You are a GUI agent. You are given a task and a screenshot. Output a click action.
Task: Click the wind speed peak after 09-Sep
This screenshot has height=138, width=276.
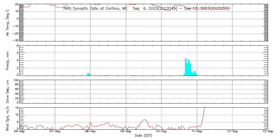tap(144, 120)
